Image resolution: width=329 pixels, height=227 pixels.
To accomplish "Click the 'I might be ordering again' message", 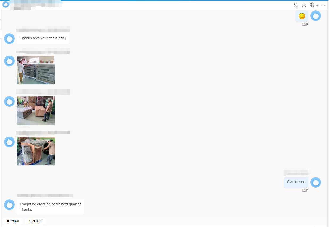I will [50, 207].
